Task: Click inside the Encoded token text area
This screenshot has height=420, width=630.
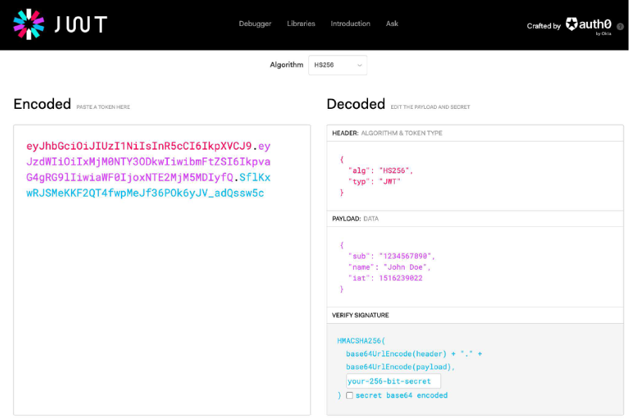Action: click(x=162, y=270)
